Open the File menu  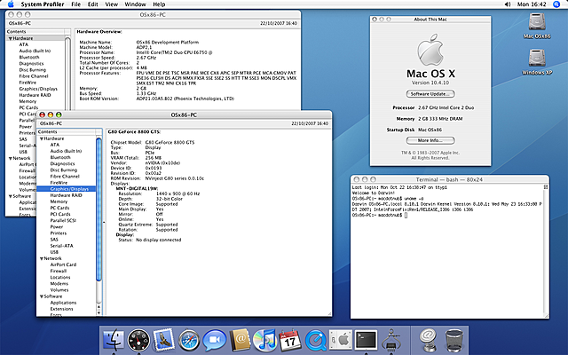76,4
